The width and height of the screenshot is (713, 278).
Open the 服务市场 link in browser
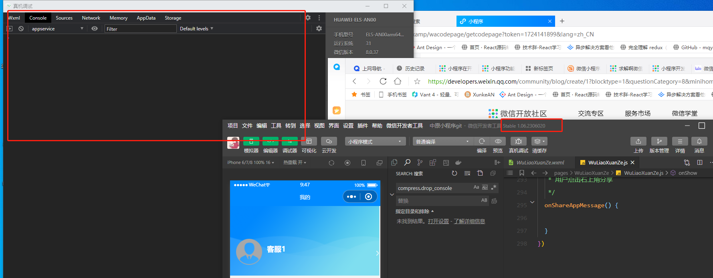638,114
